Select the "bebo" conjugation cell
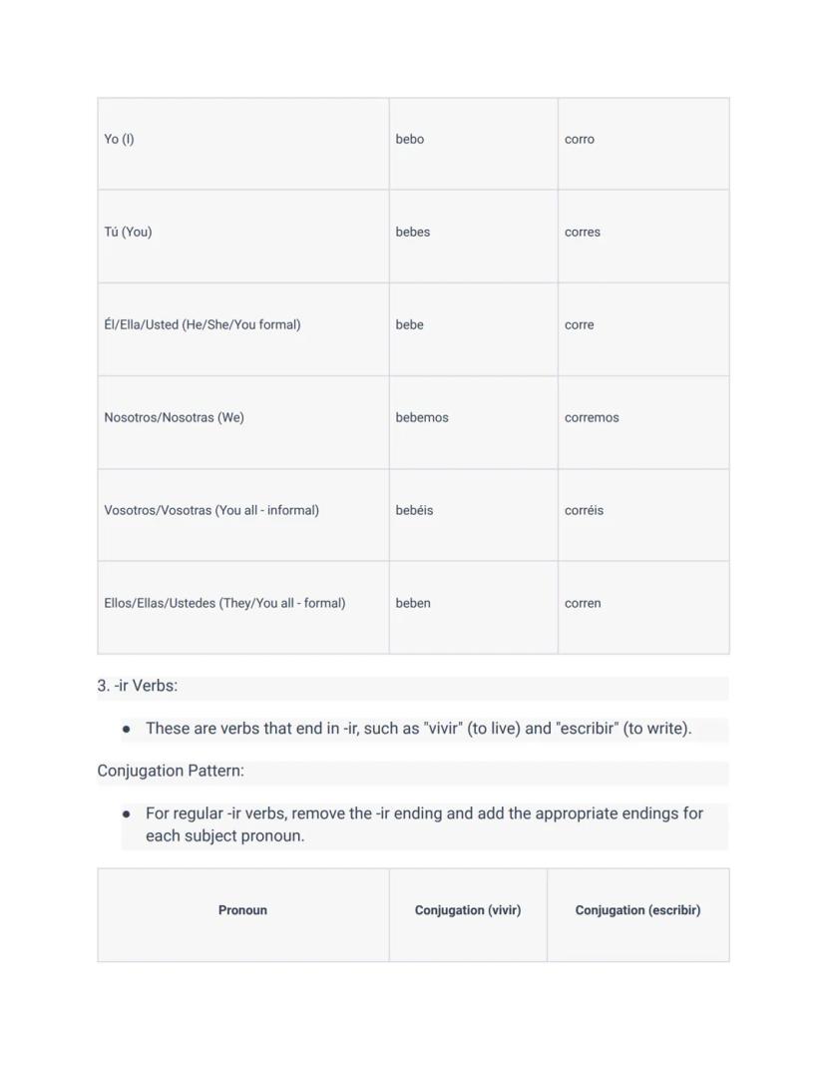826x1069 pixels. point(410,140)
